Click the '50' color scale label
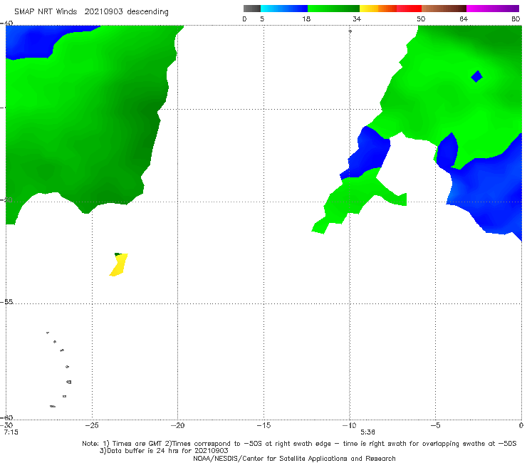527x463 pixels. click(421, 19)
